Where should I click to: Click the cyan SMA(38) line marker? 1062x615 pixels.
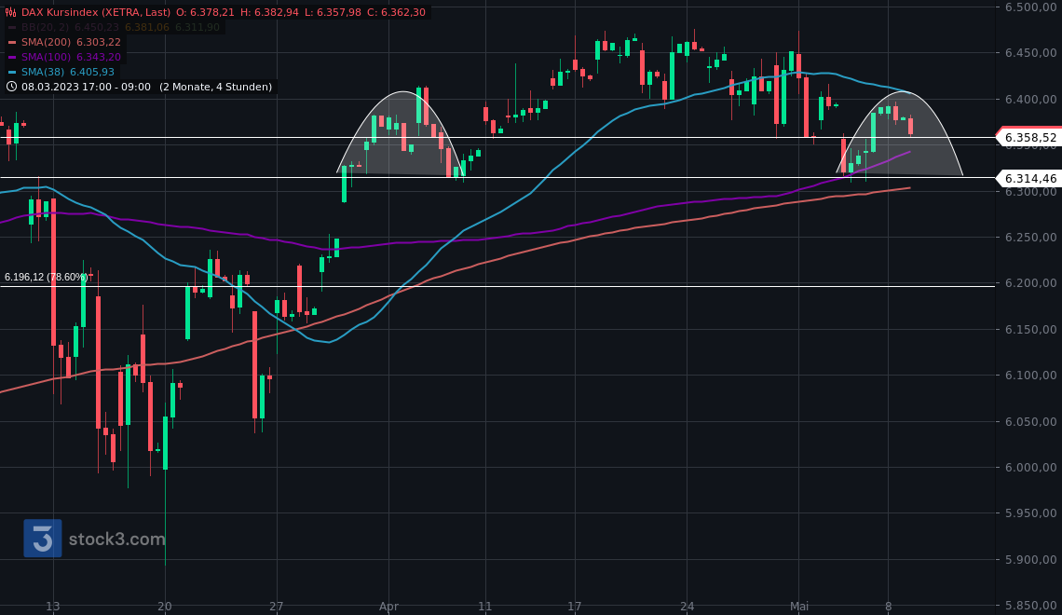[12, 72]
